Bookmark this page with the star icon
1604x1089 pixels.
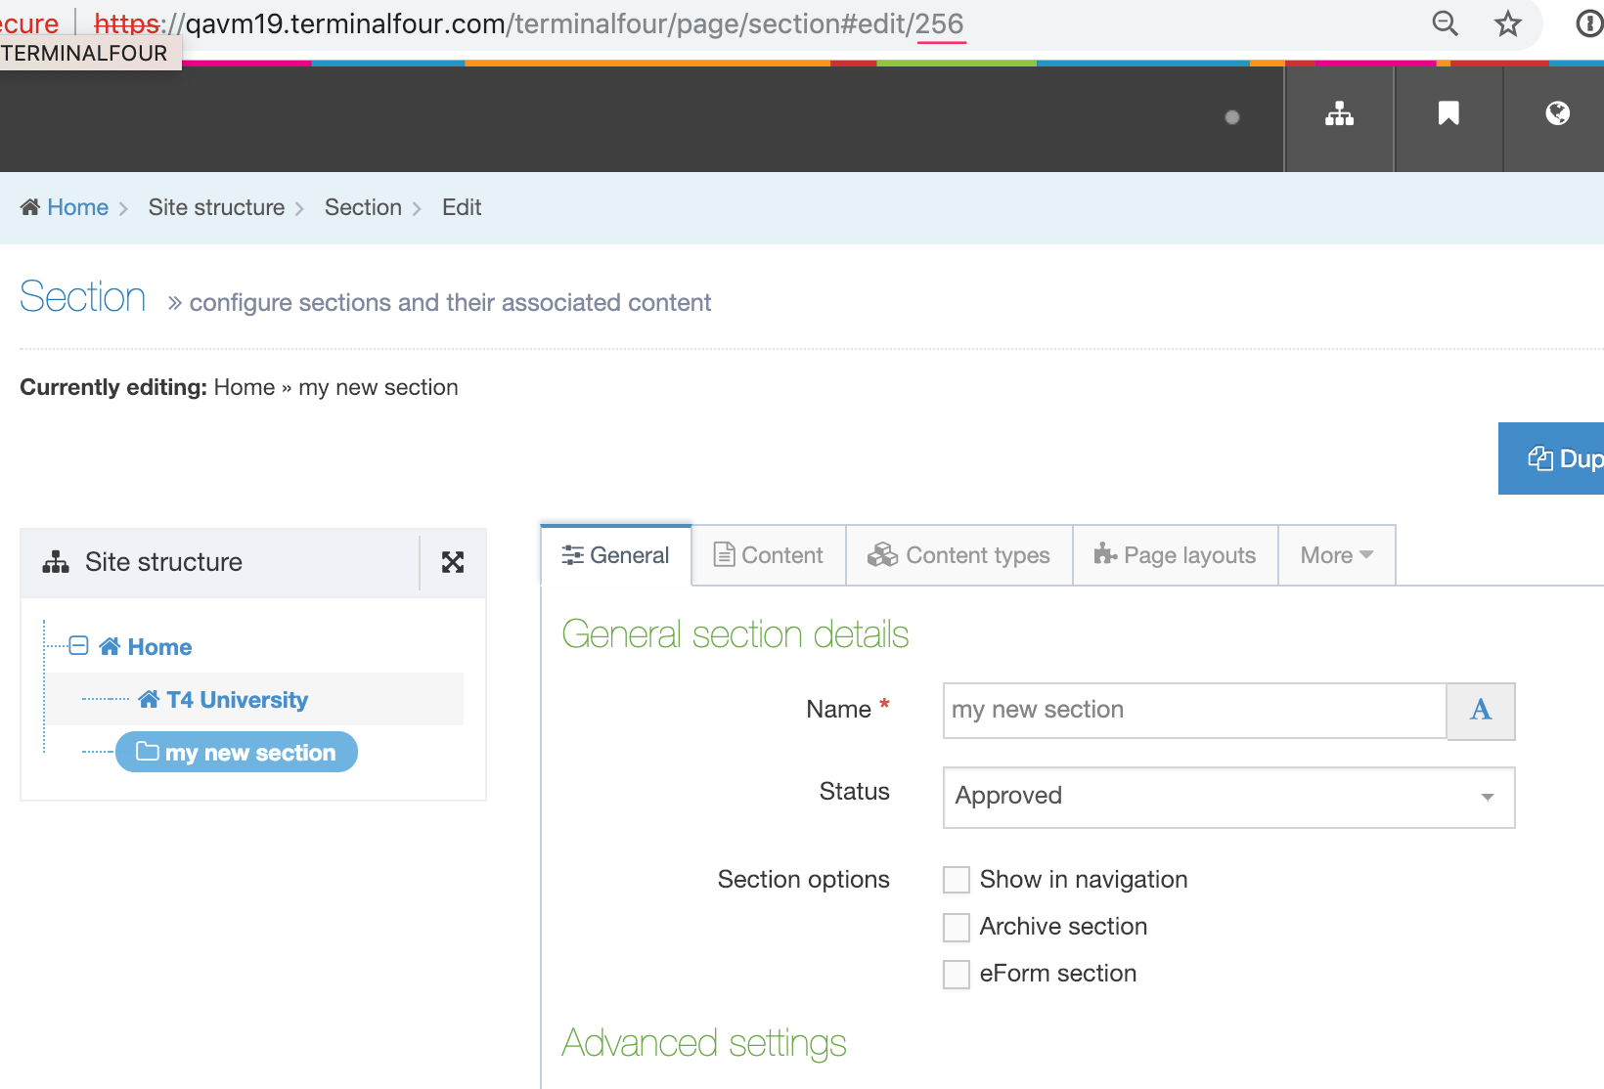(1508, 23)
